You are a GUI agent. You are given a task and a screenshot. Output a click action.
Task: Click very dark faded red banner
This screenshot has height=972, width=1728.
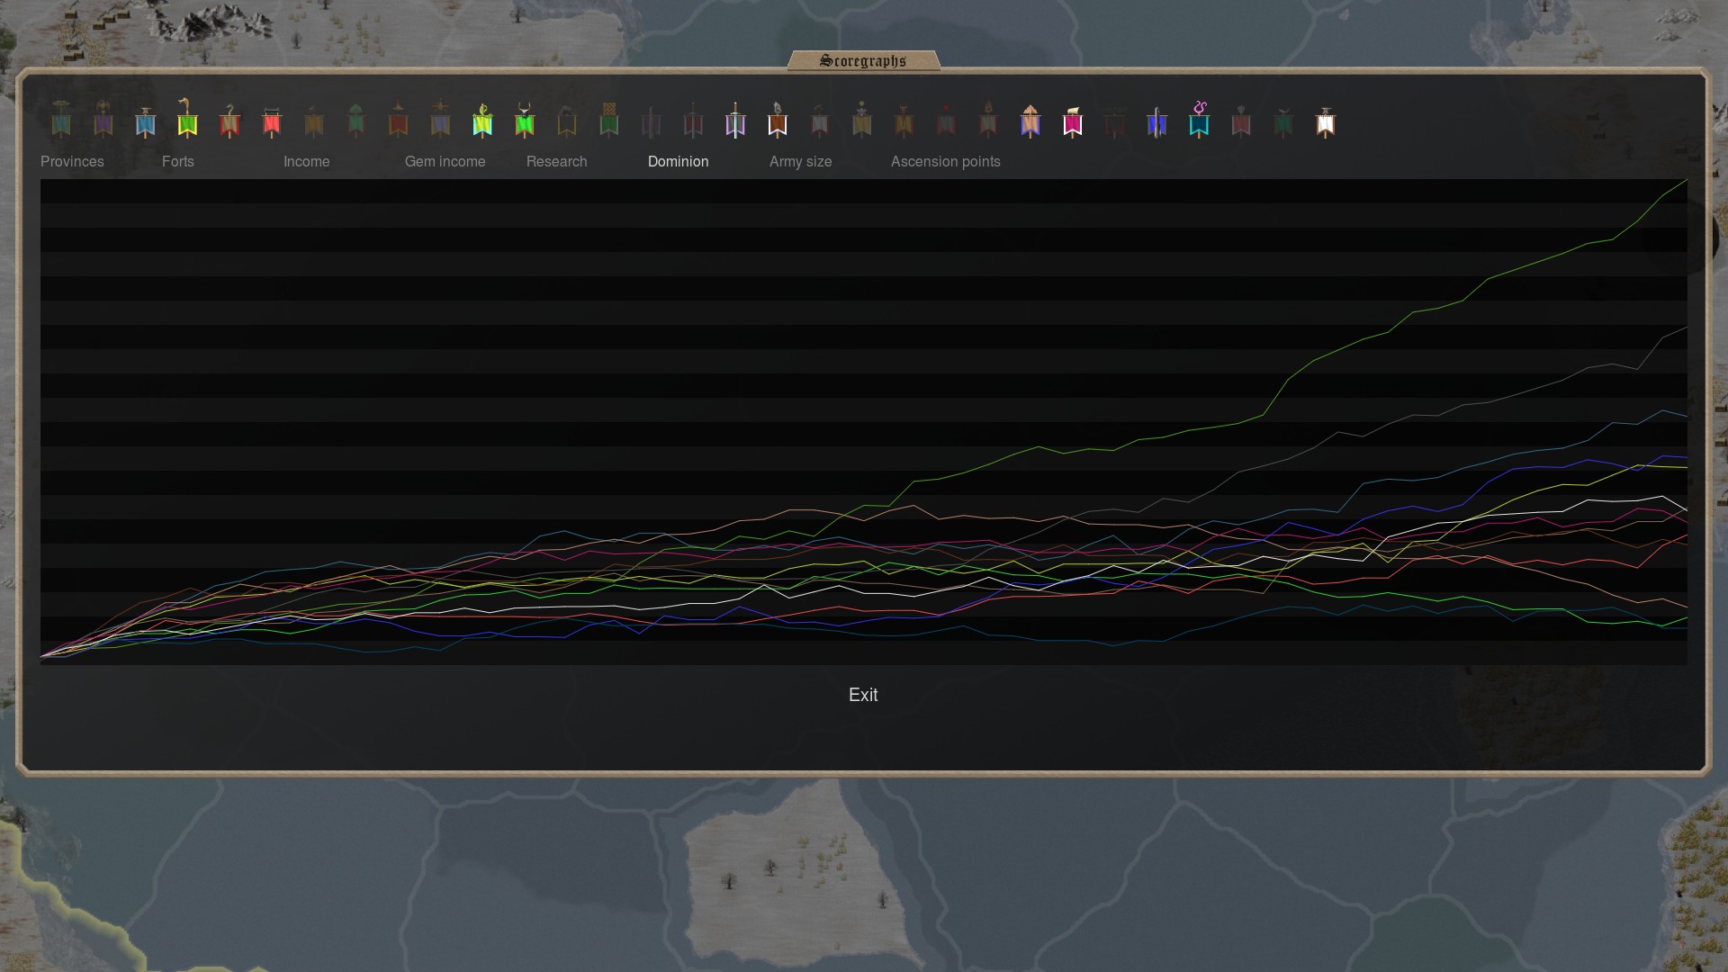pyautogui.click(x=1115, y=123)
